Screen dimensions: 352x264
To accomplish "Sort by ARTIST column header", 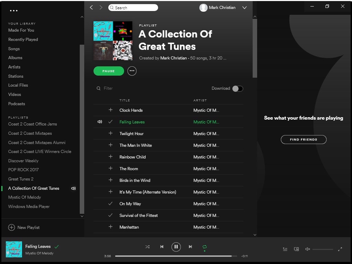I will (x=200, y=100).
